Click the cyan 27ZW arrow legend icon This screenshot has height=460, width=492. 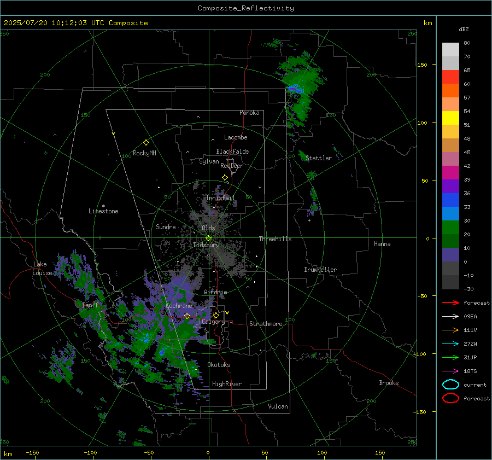click(450, 344)
